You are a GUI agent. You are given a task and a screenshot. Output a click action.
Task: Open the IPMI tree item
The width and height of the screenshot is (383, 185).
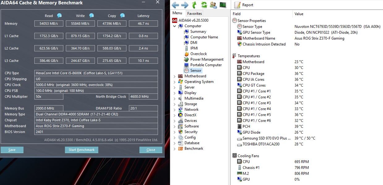point(194,48)
